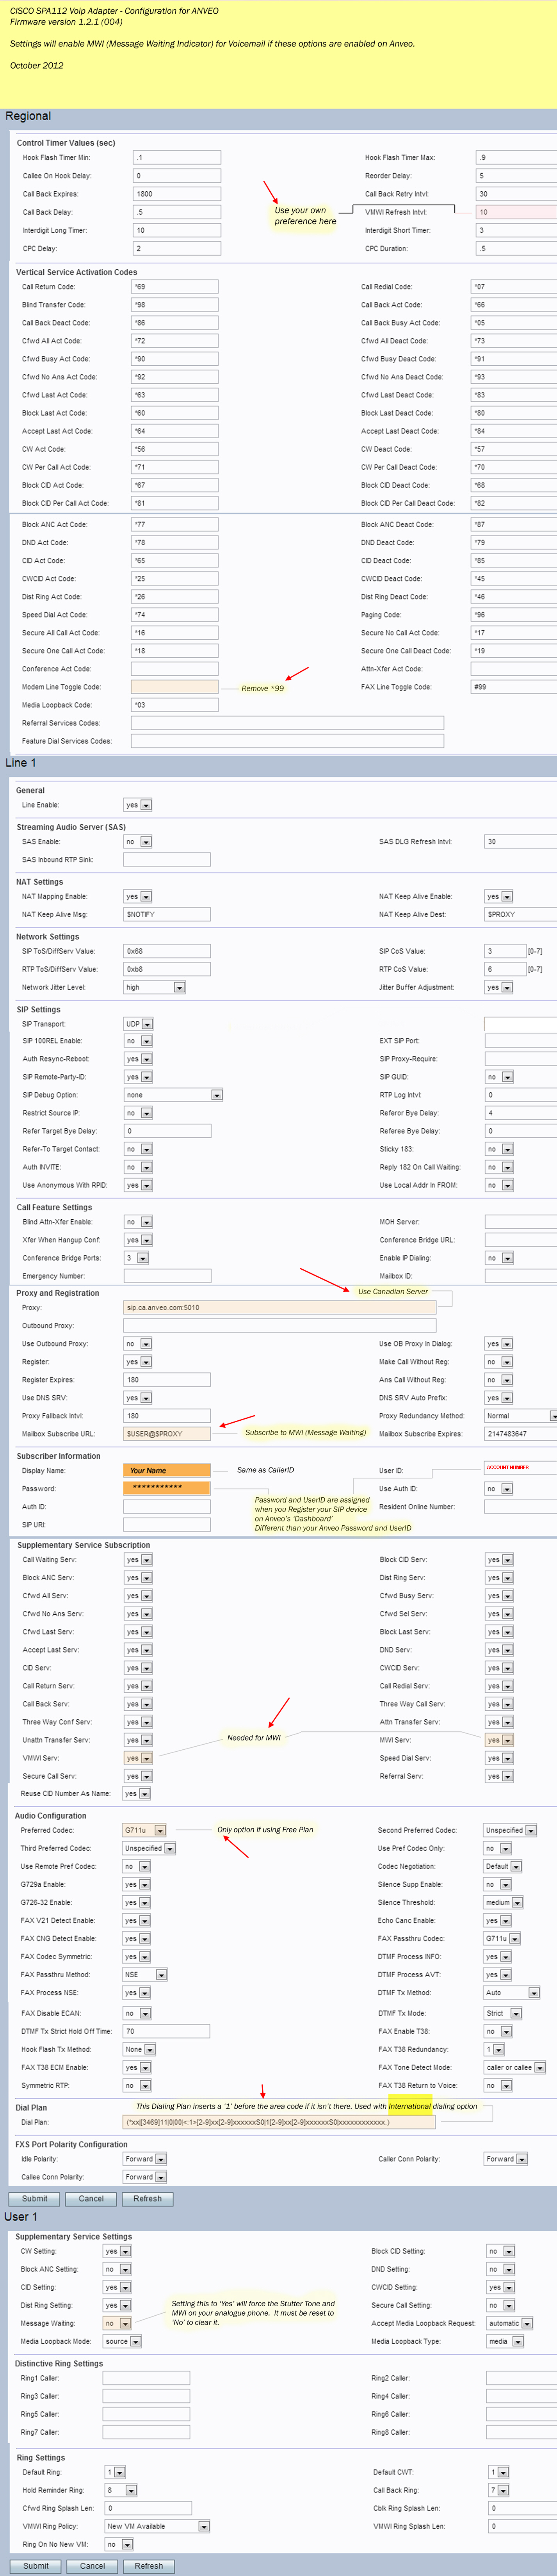
Task: Open Accept Media Loopback Request dropdown
Action: [x=510, y=2323]
